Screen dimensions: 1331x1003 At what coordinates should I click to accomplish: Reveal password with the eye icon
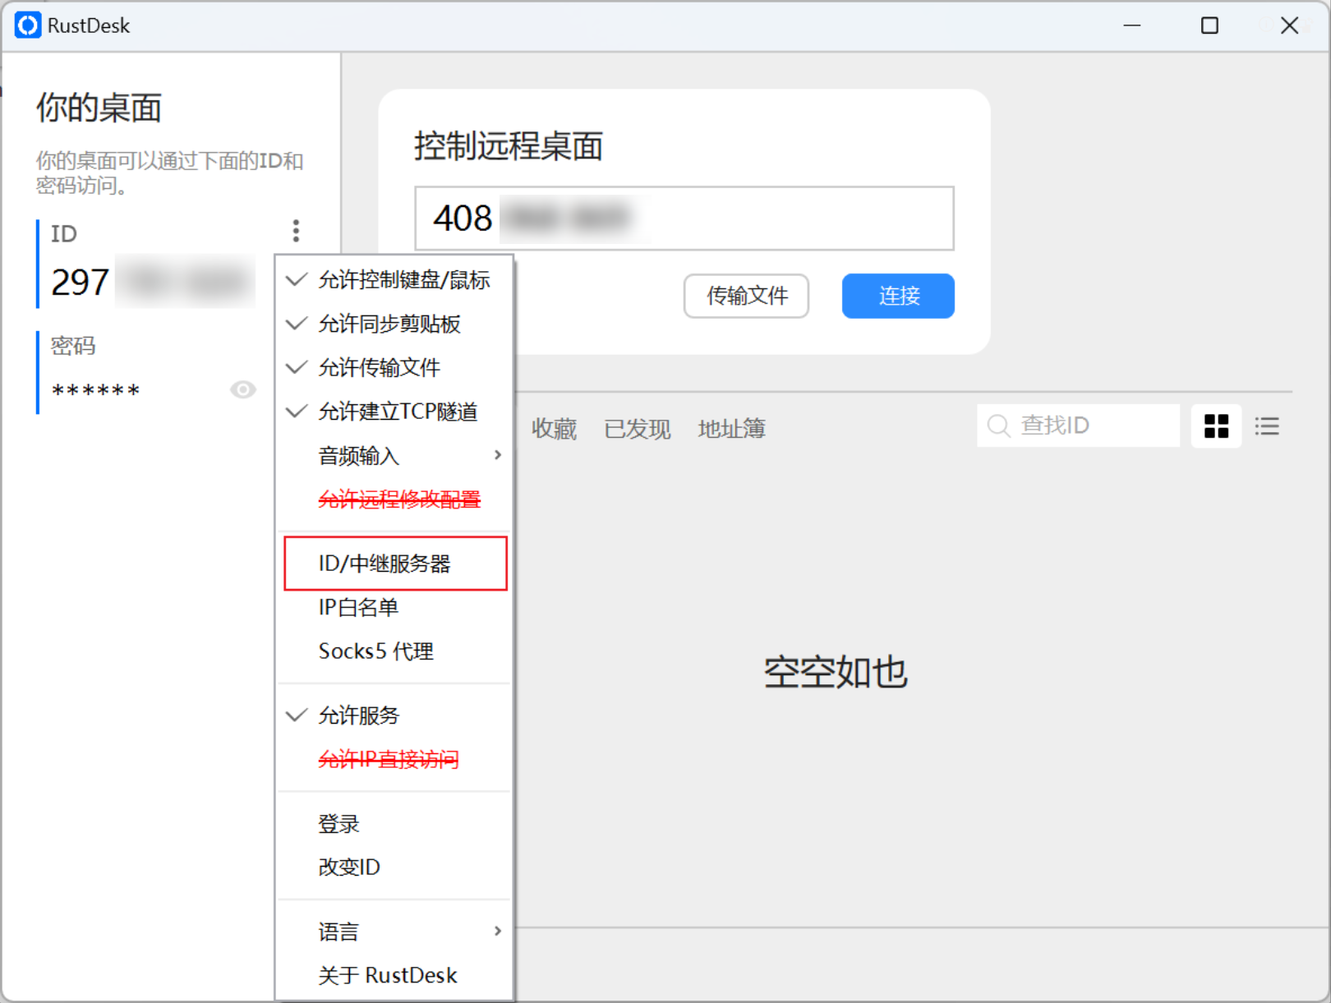(x=242, y=389)
